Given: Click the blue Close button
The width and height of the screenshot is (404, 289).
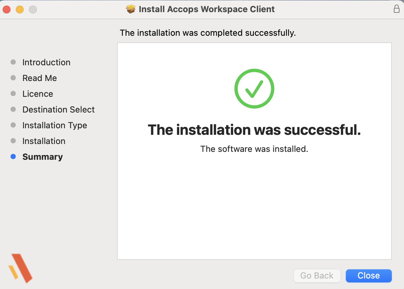Looking at the screenshot, I should [x=368, y=276].
